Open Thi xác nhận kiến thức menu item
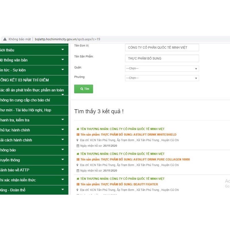The width and height of the screenshot is (230, 230). pyautogui.click(x=34, y=180)
